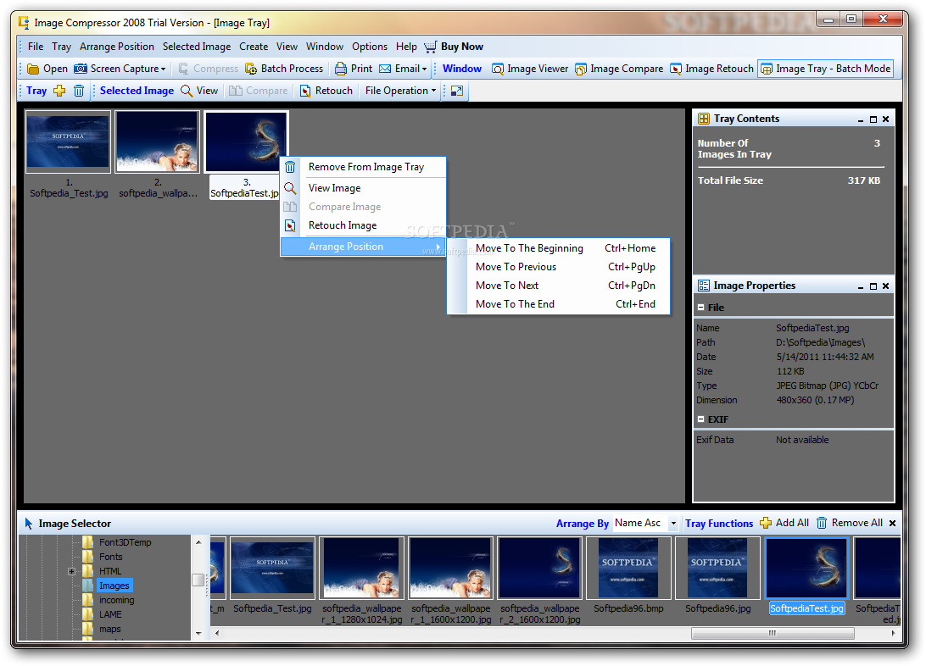Open the Email dropdown arrow
Viewport: 926px width, 666px height.
click(424, 69)
